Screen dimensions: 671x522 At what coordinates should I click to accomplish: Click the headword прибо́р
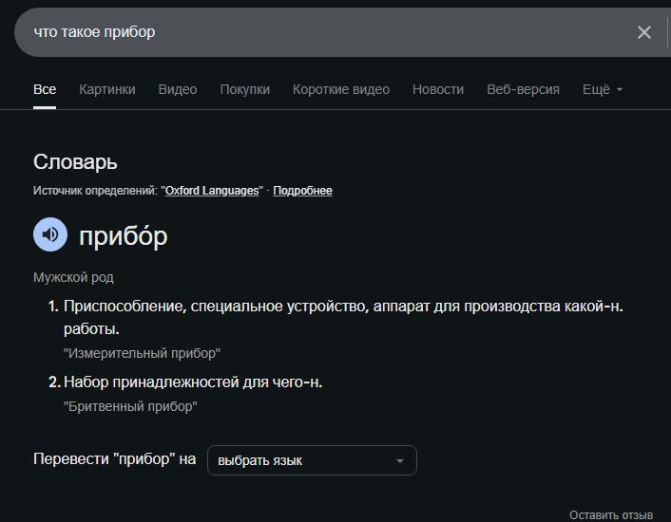tap(124, 235)
